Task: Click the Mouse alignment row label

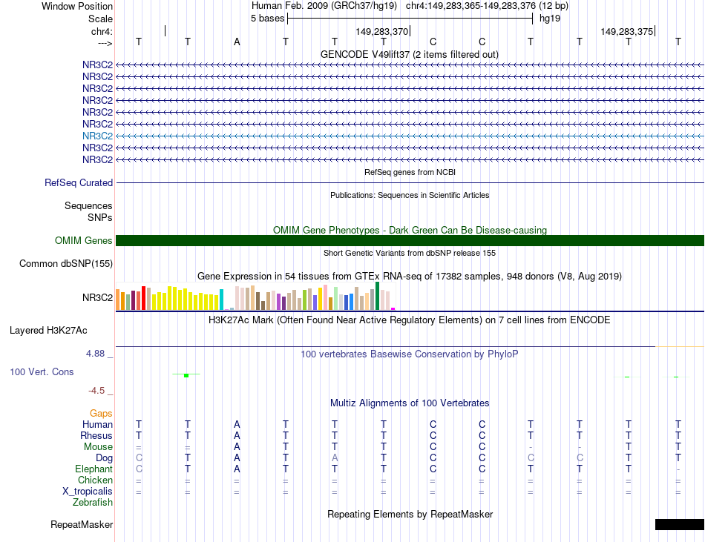Action: point(98,447)
